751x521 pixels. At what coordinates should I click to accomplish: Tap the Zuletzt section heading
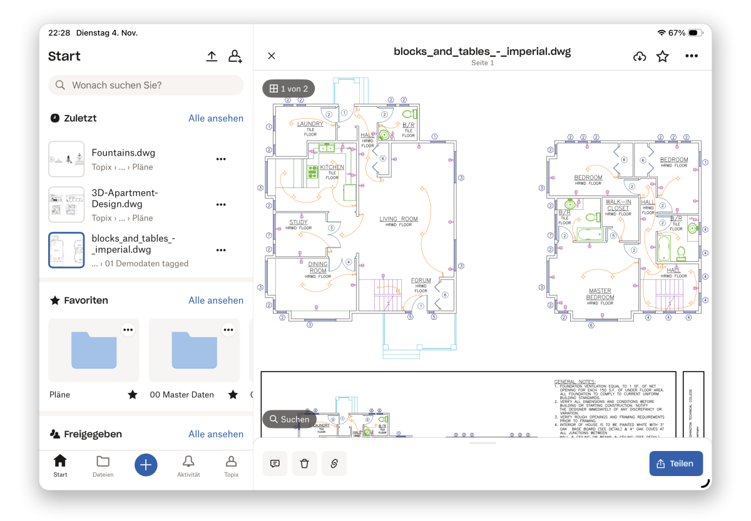point(81,118)
